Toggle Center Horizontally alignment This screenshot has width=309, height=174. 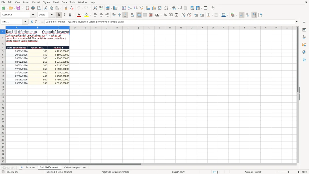(101, 15)
